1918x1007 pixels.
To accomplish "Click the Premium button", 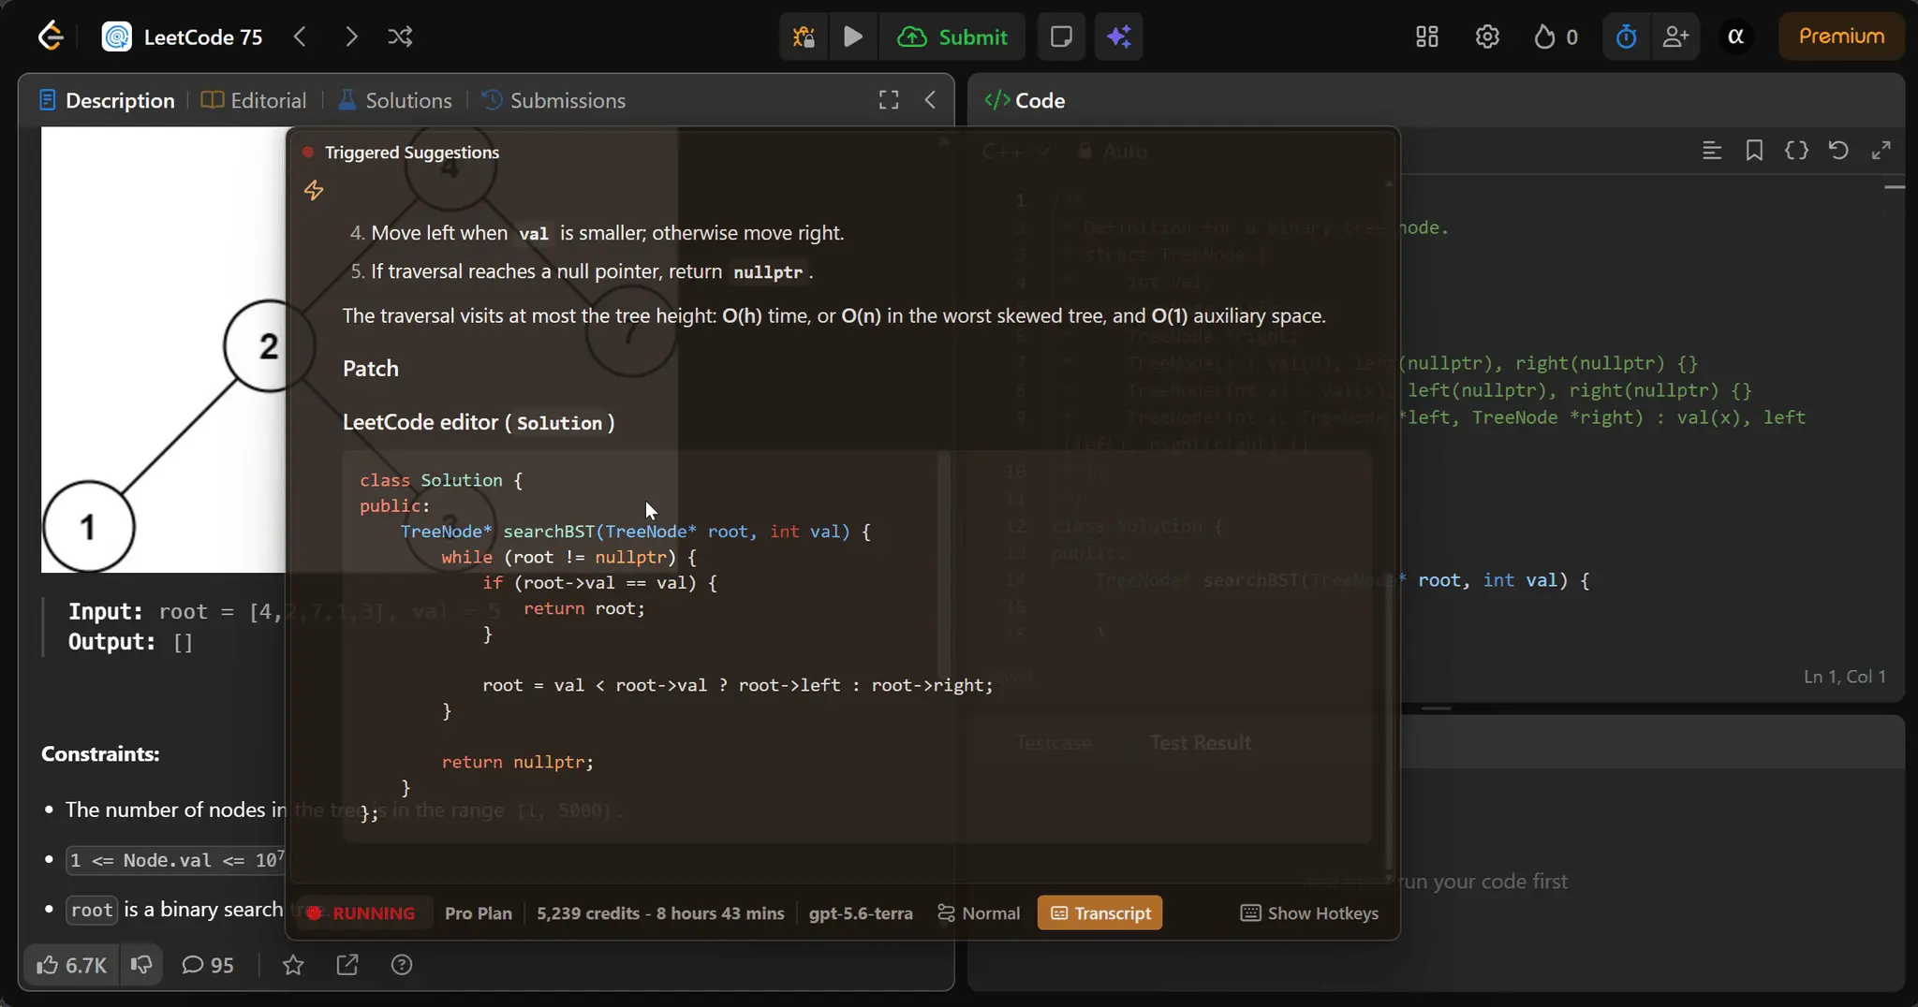I will (1841, 36).
